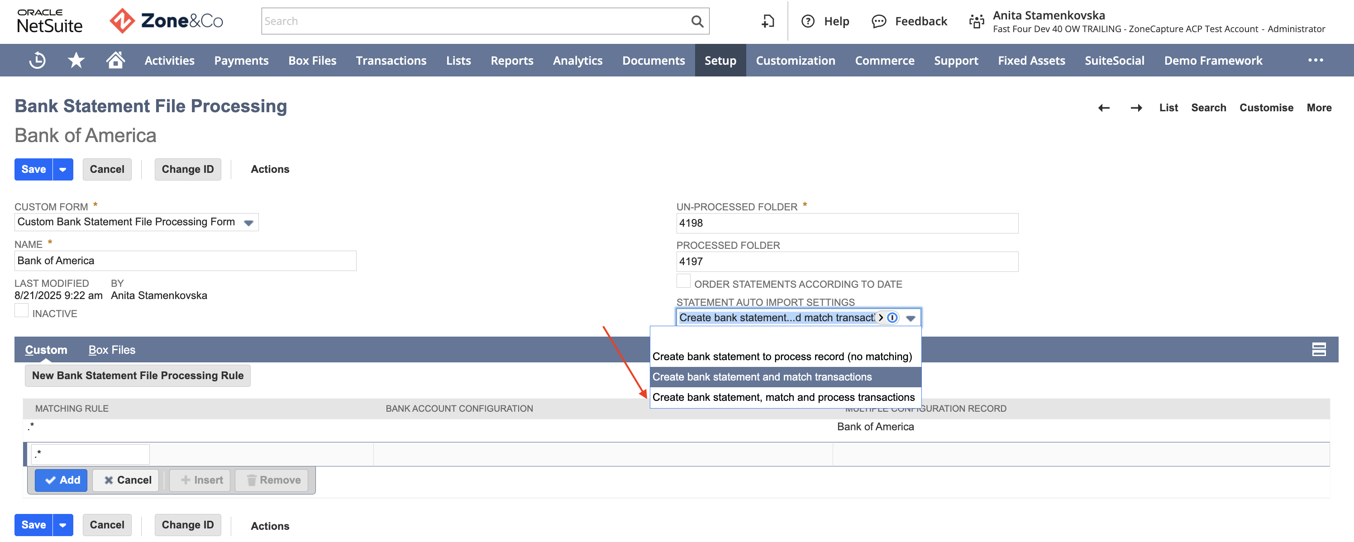Click the search magnifier icon
This screenshot has width=1354, height=542.
click(x=697, y=21)
